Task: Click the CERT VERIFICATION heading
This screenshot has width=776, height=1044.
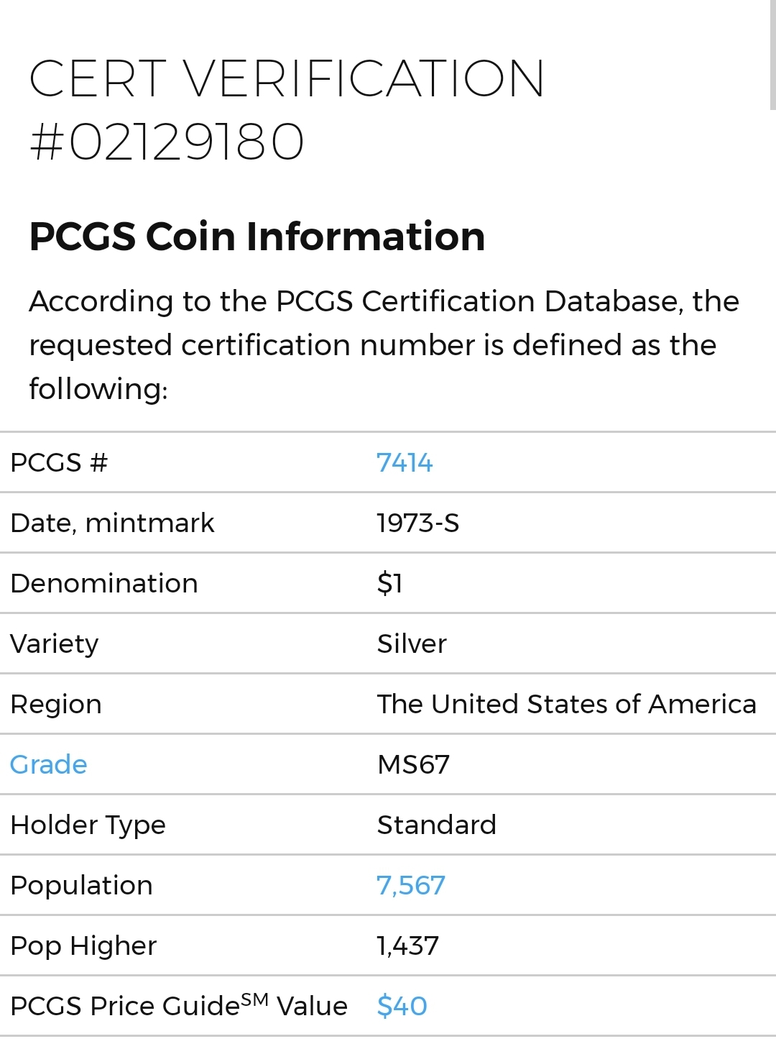Action: coord(287,78)
